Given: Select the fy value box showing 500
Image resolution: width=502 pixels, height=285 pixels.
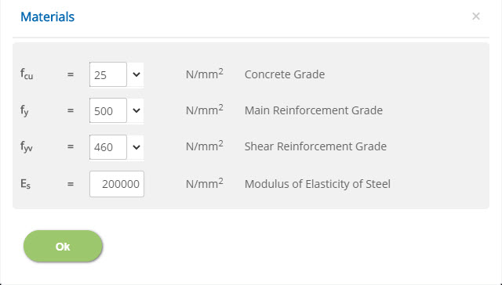Looking at the screenshot, I should click(x=108, y=110).
